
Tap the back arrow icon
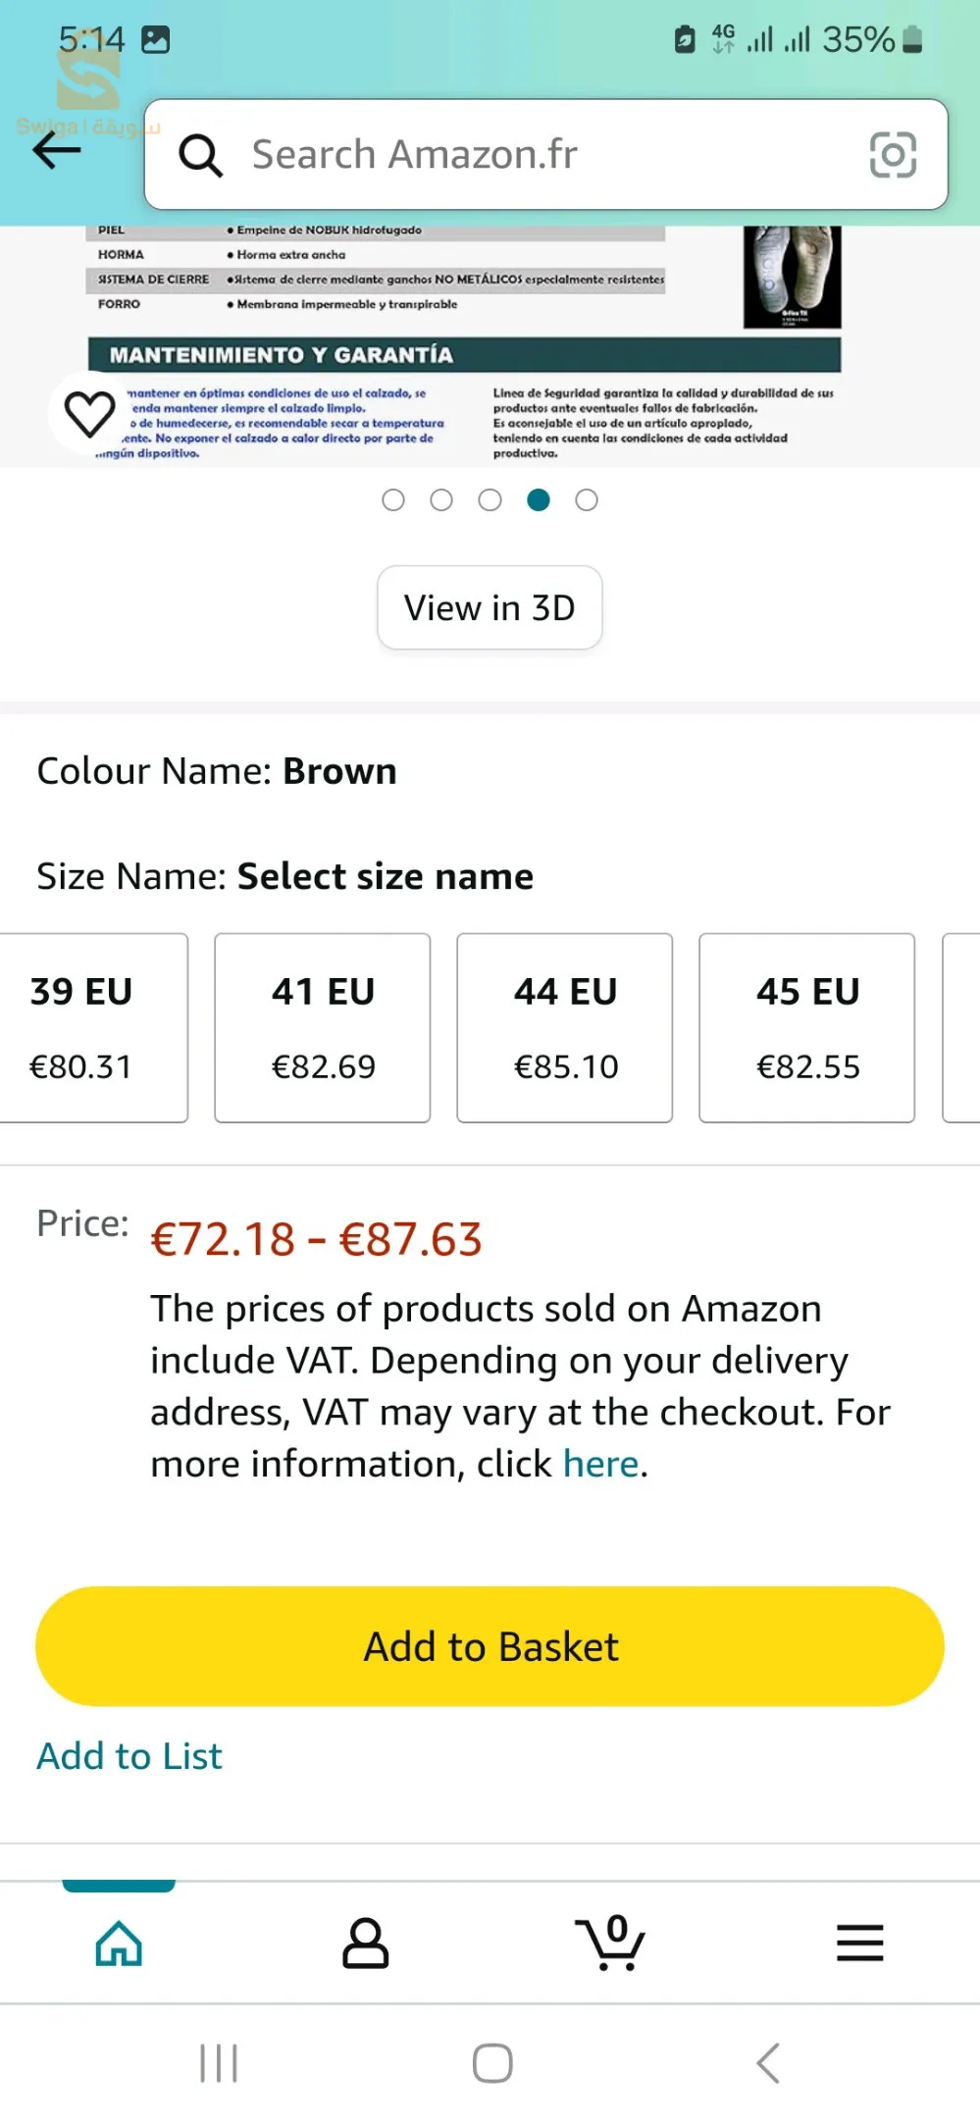pos(56,150)
